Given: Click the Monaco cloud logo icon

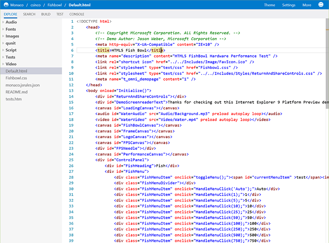Looking at the screenshot, I should tap(6, 5).
